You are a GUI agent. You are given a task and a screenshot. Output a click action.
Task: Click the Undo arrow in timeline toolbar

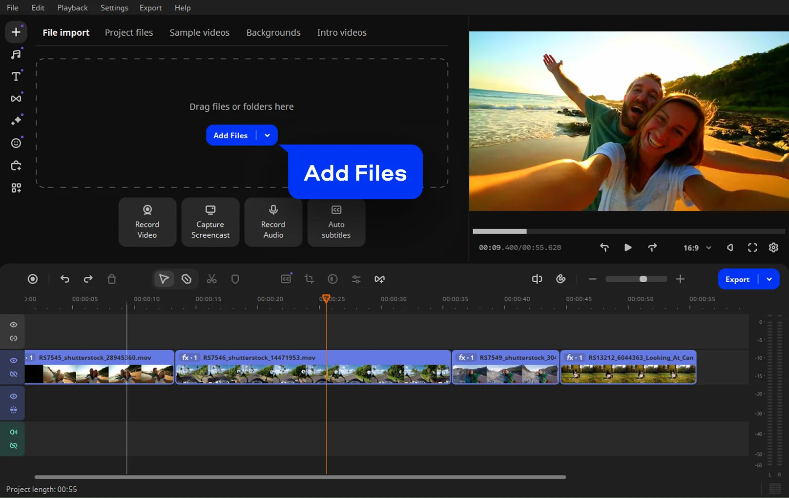coord(65,279)
